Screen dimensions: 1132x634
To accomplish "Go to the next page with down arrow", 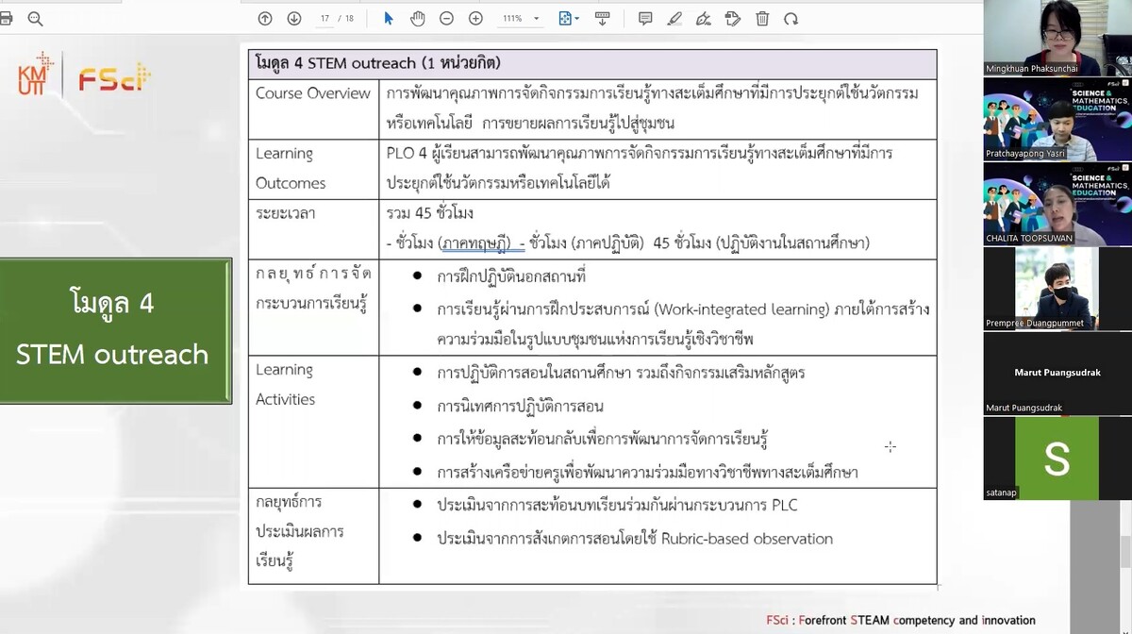I will pyautogui.click(x=293, y=18).
